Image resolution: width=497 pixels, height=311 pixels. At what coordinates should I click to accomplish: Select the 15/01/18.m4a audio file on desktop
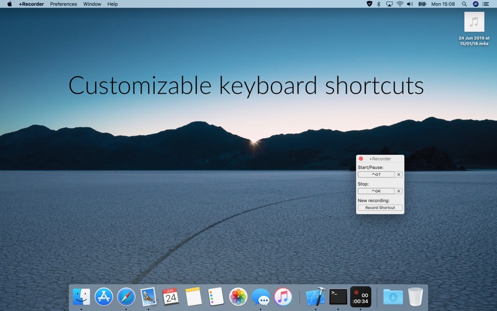pyautogui.click(x=474, y=29)
